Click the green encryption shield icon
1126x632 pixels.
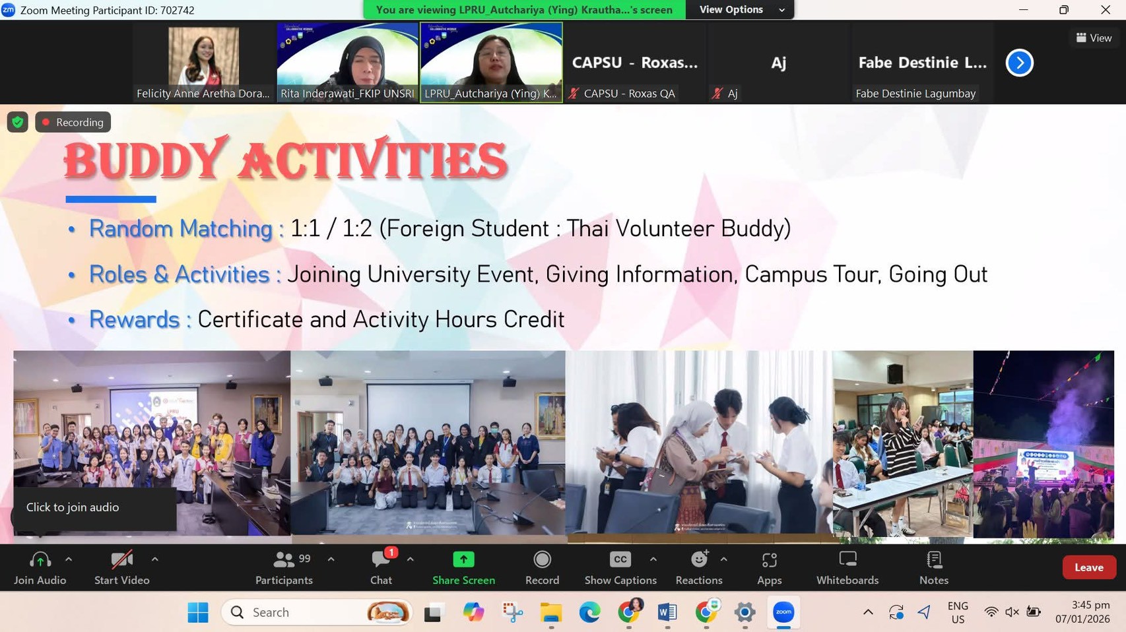(x=18, y=122)
